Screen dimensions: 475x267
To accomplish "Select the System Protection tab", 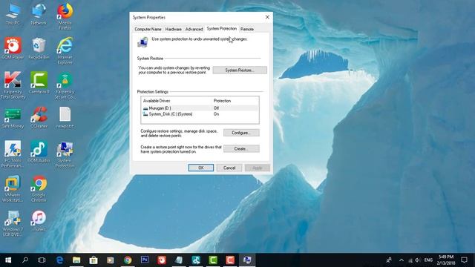I will click(222, 28).
